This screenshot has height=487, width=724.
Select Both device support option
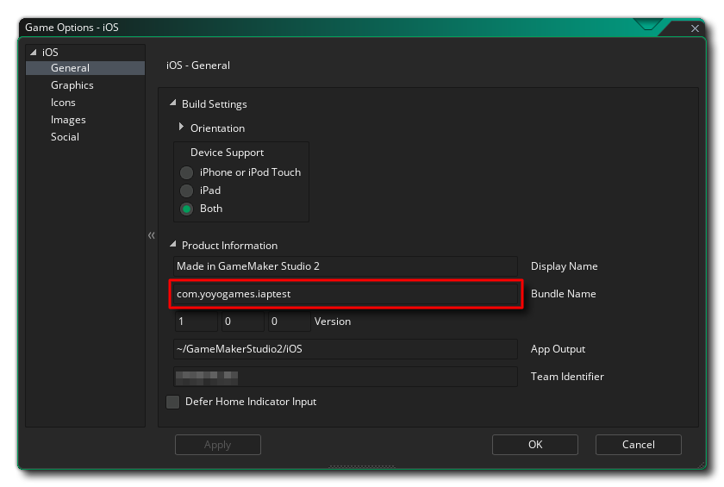click(186, 209)
